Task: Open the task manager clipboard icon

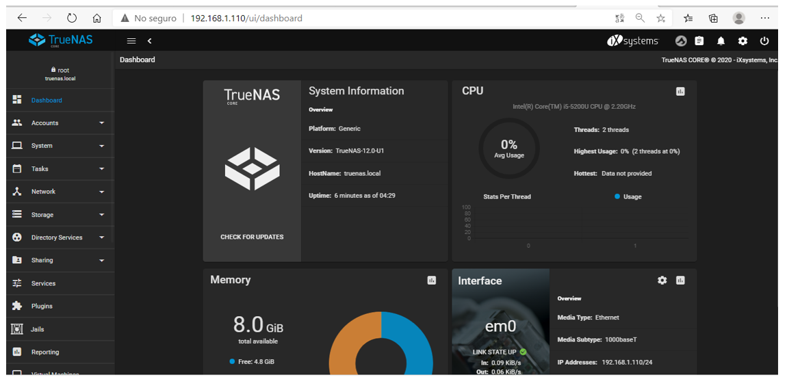Action: [x=699, y=41]
